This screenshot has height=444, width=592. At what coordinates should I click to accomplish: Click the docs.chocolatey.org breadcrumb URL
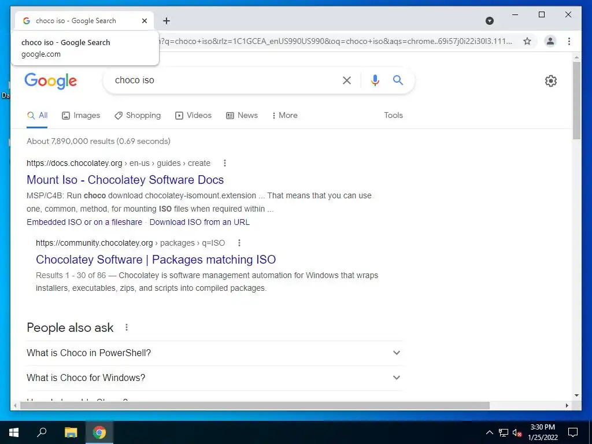click(x=118, y=163)
